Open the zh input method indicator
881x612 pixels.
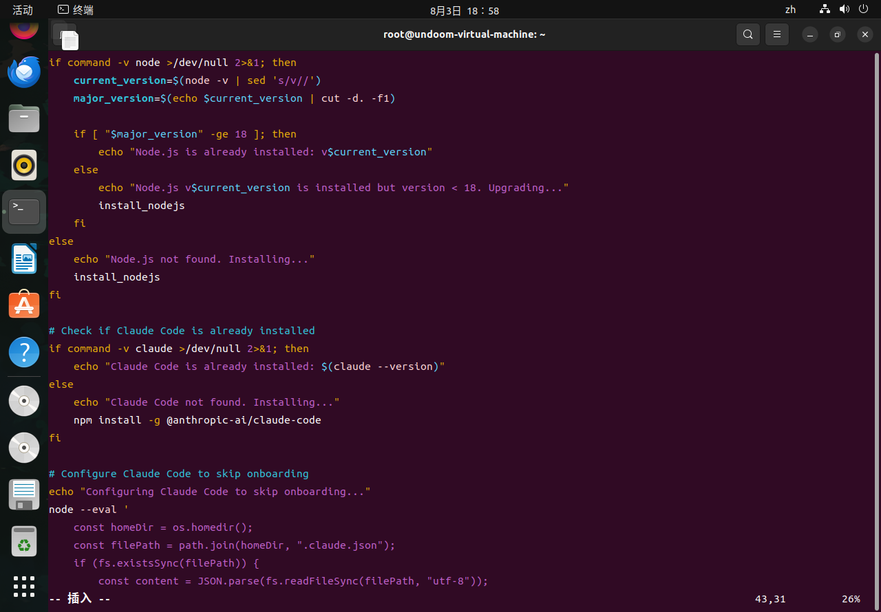pos(790,10)
